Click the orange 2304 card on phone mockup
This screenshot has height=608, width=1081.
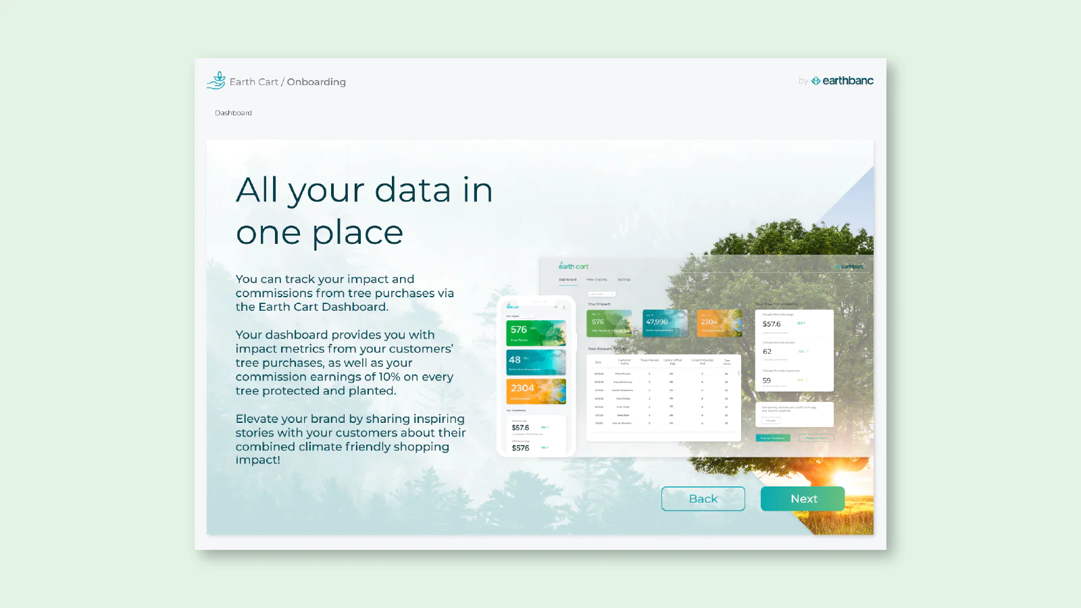[536, 391]
